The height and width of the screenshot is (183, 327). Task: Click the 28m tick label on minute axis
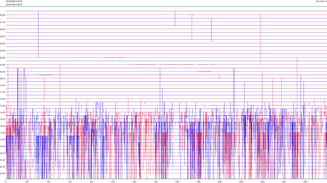305,182
